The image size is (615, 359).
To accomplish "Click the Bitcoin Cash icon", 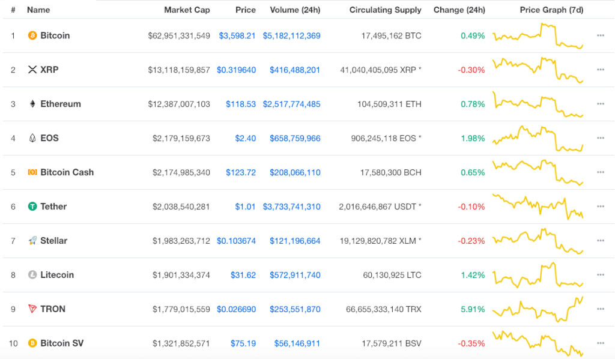I will (x=32, y=172).
